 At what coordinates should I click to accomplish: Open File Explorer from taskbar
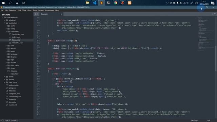87,3
